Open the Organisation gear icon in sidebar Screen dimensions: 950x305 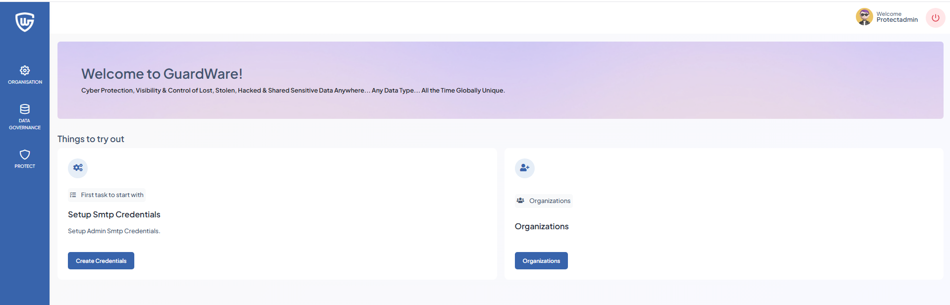pyautogui.click(x=25, y=70)
